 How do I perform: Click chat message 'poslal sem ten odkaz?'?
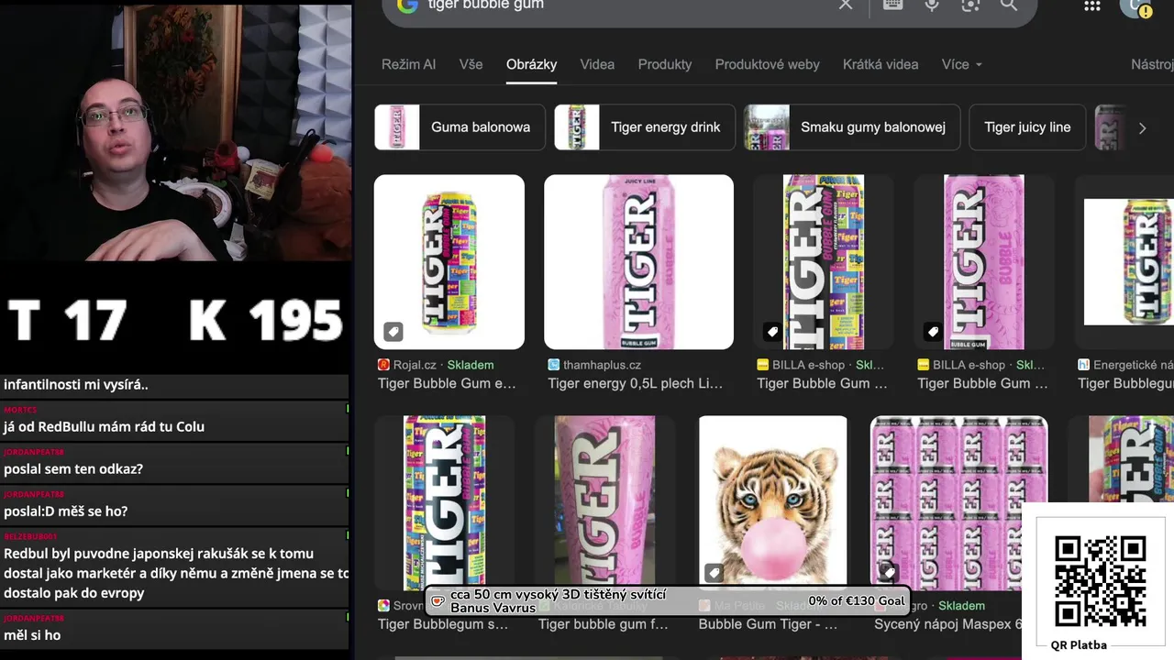[73, 468]
